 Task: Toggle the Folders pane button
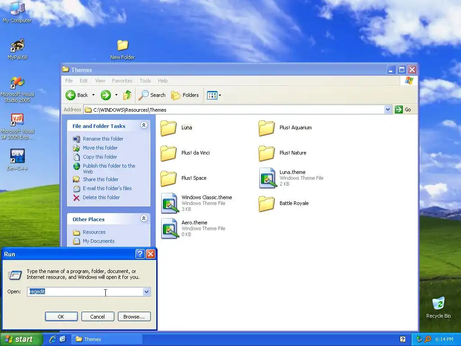(185, 95)
